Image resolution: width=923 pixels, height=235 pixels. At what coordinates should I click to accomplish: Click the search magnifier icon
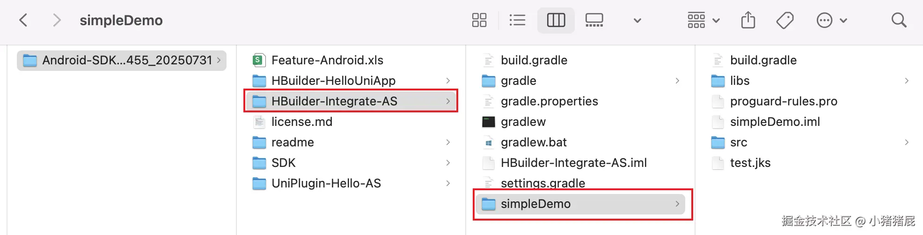pos(899,20)
